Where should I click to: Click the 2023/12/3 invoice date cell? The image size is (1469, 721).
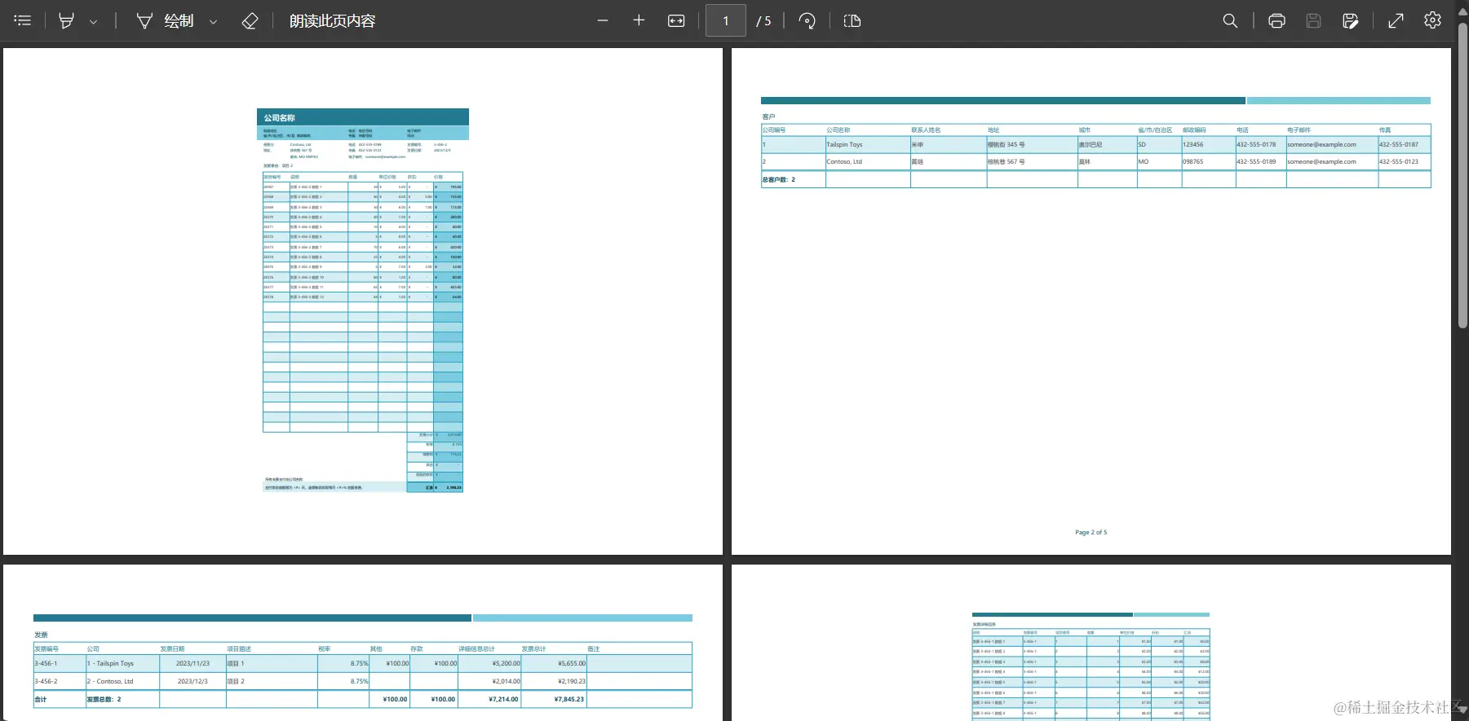click(x=192, y=681)
